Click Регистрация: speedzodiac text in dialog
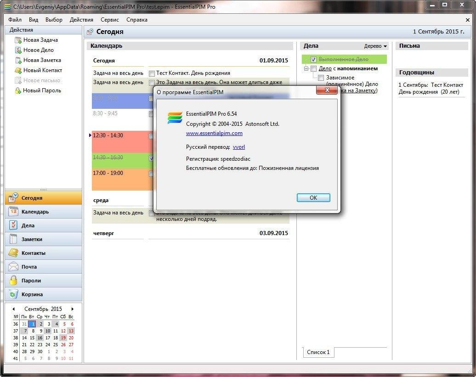This screenshot has height=377, width=476. pos(218,158)
